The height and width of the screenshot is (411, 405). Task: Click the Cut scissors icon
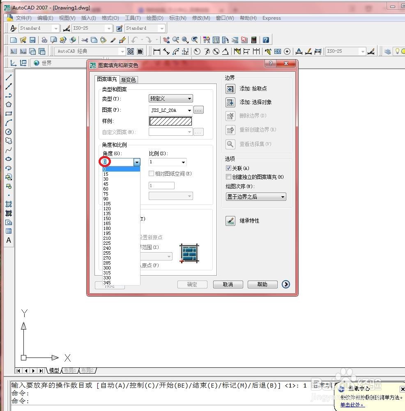[85, 40]
